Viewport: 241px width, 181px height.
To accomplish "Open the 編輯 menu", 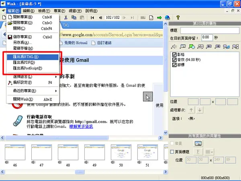I will pos(29,11).
